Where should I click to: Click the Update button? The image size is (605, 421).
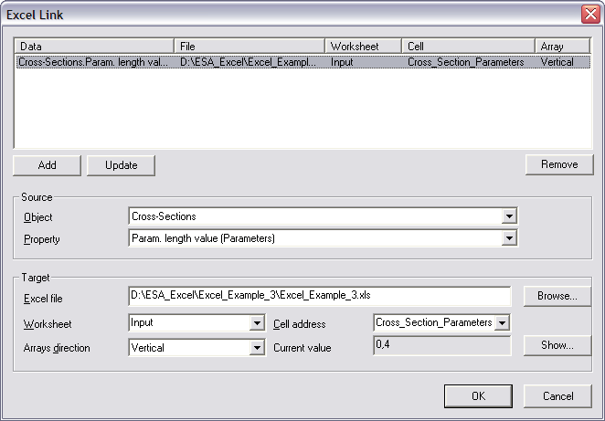point(122,165)
